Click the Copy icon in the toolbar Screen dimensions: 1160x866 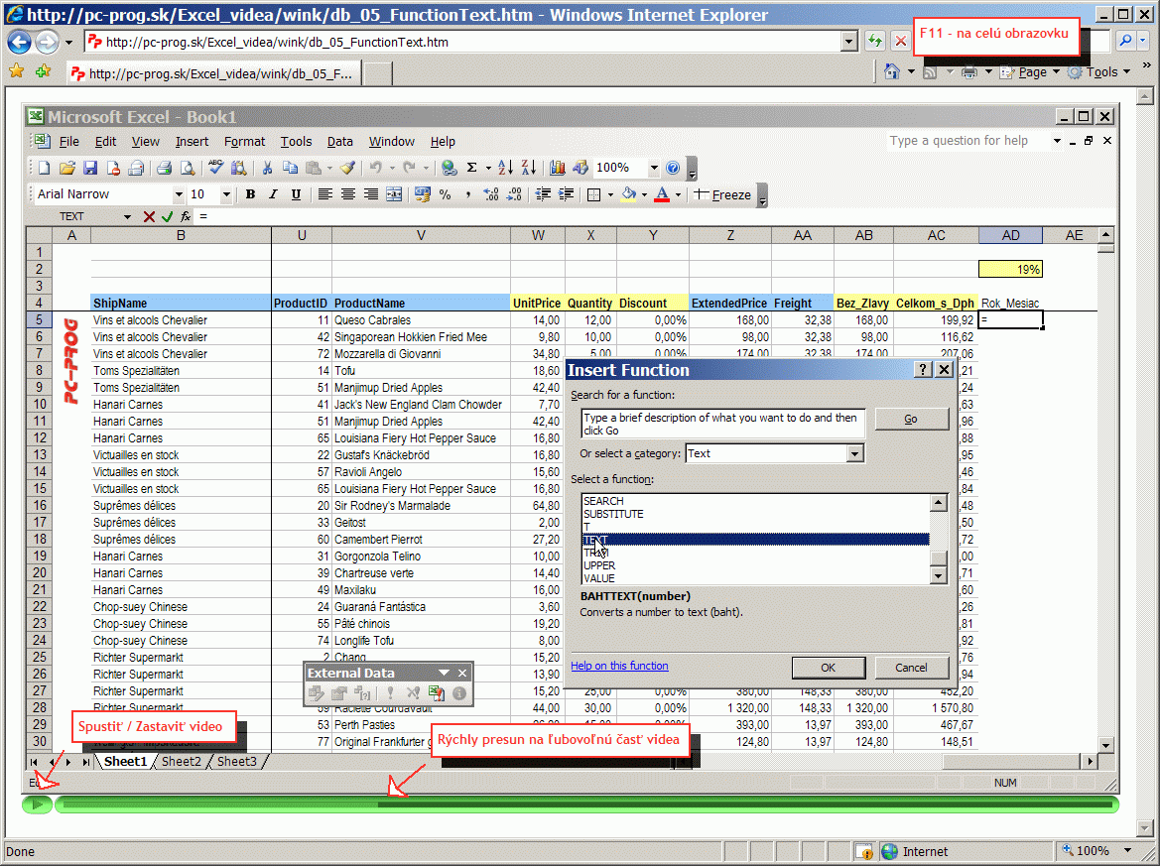coord(290,168)
